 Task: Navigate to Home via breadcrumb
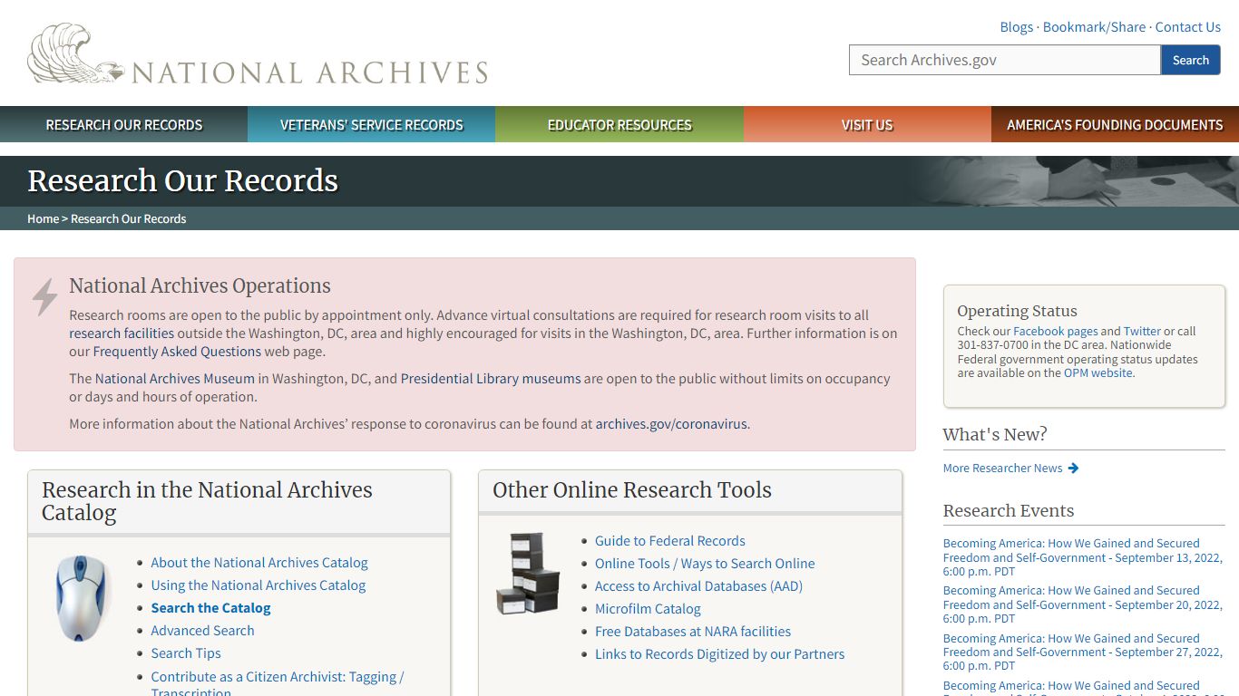43,218
